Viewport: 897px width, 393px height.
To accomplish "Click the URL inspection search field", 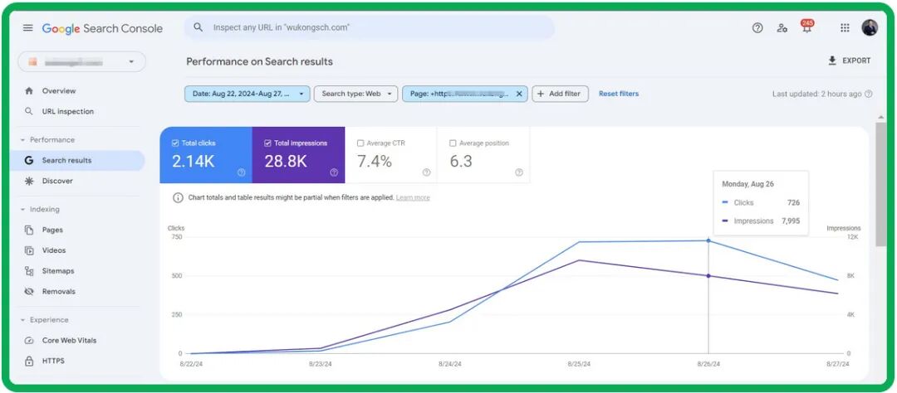I will coord(370,27).
